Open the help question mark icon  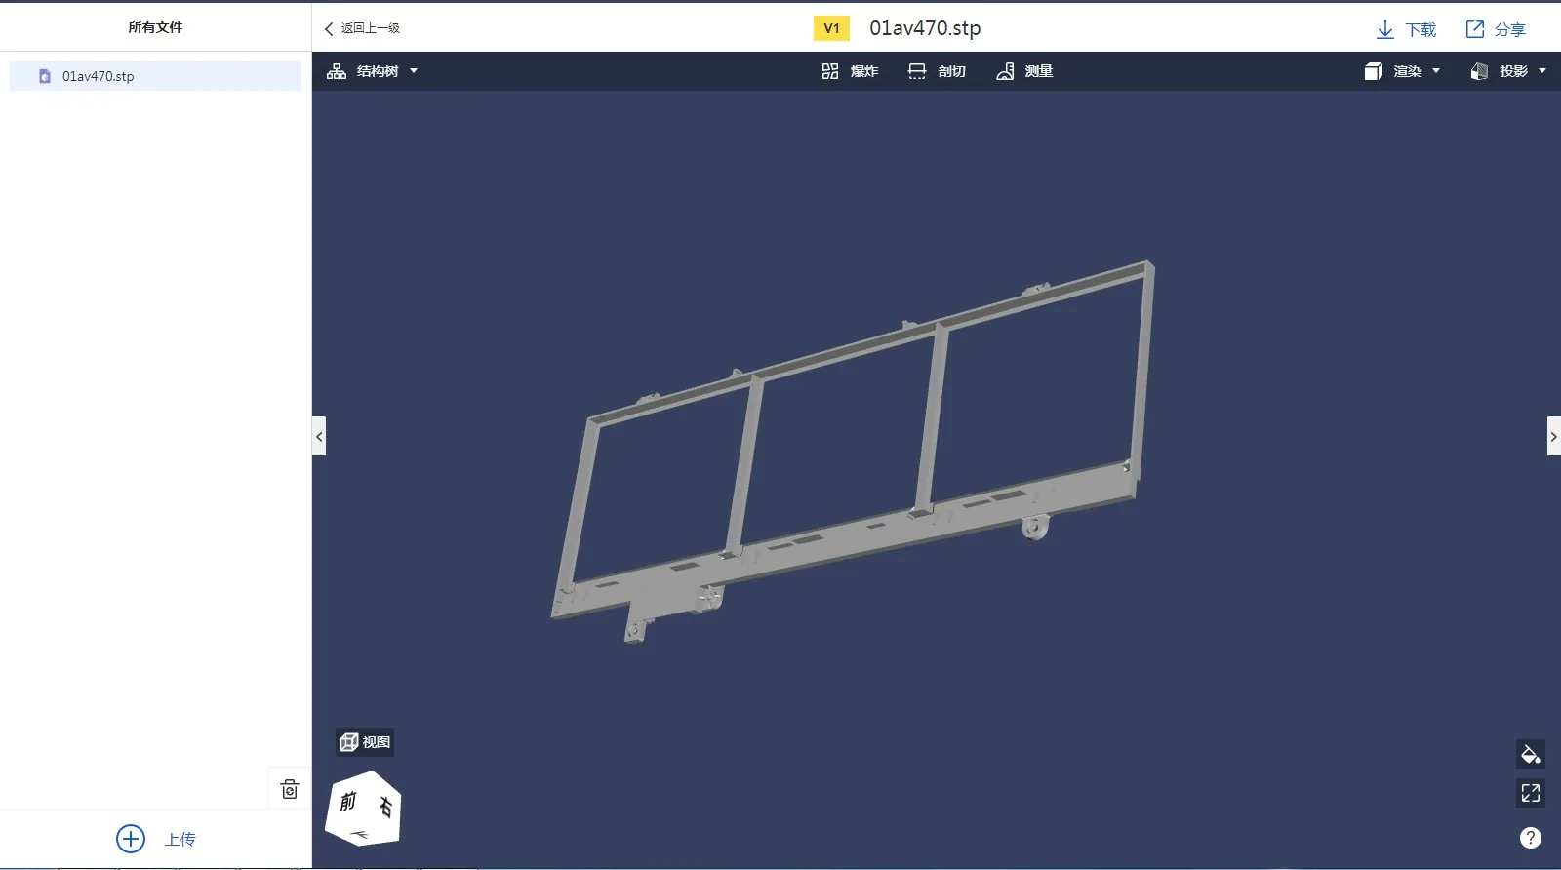click(x=1531, y=838)
